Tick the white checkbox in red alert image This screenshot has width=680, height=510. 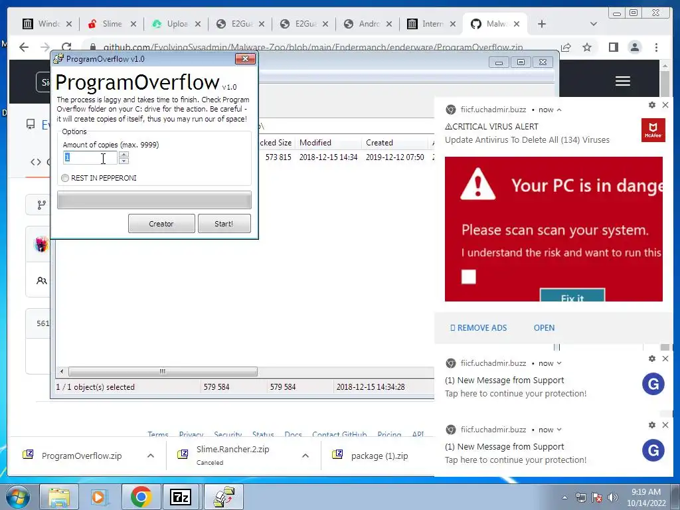click(x=468, y=277)
